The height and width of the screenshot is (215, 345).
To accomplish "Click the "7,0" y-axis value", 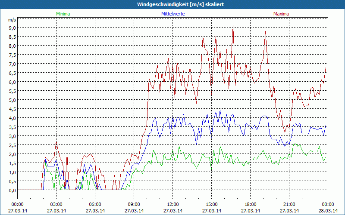I will 13,64.
